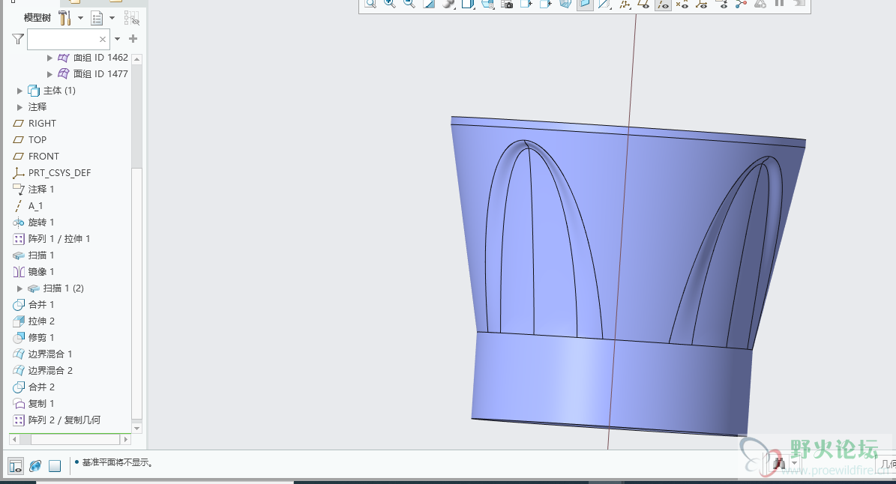Toggle datum axis display
This screenshot has width=896, height=484.
point(662,4)
